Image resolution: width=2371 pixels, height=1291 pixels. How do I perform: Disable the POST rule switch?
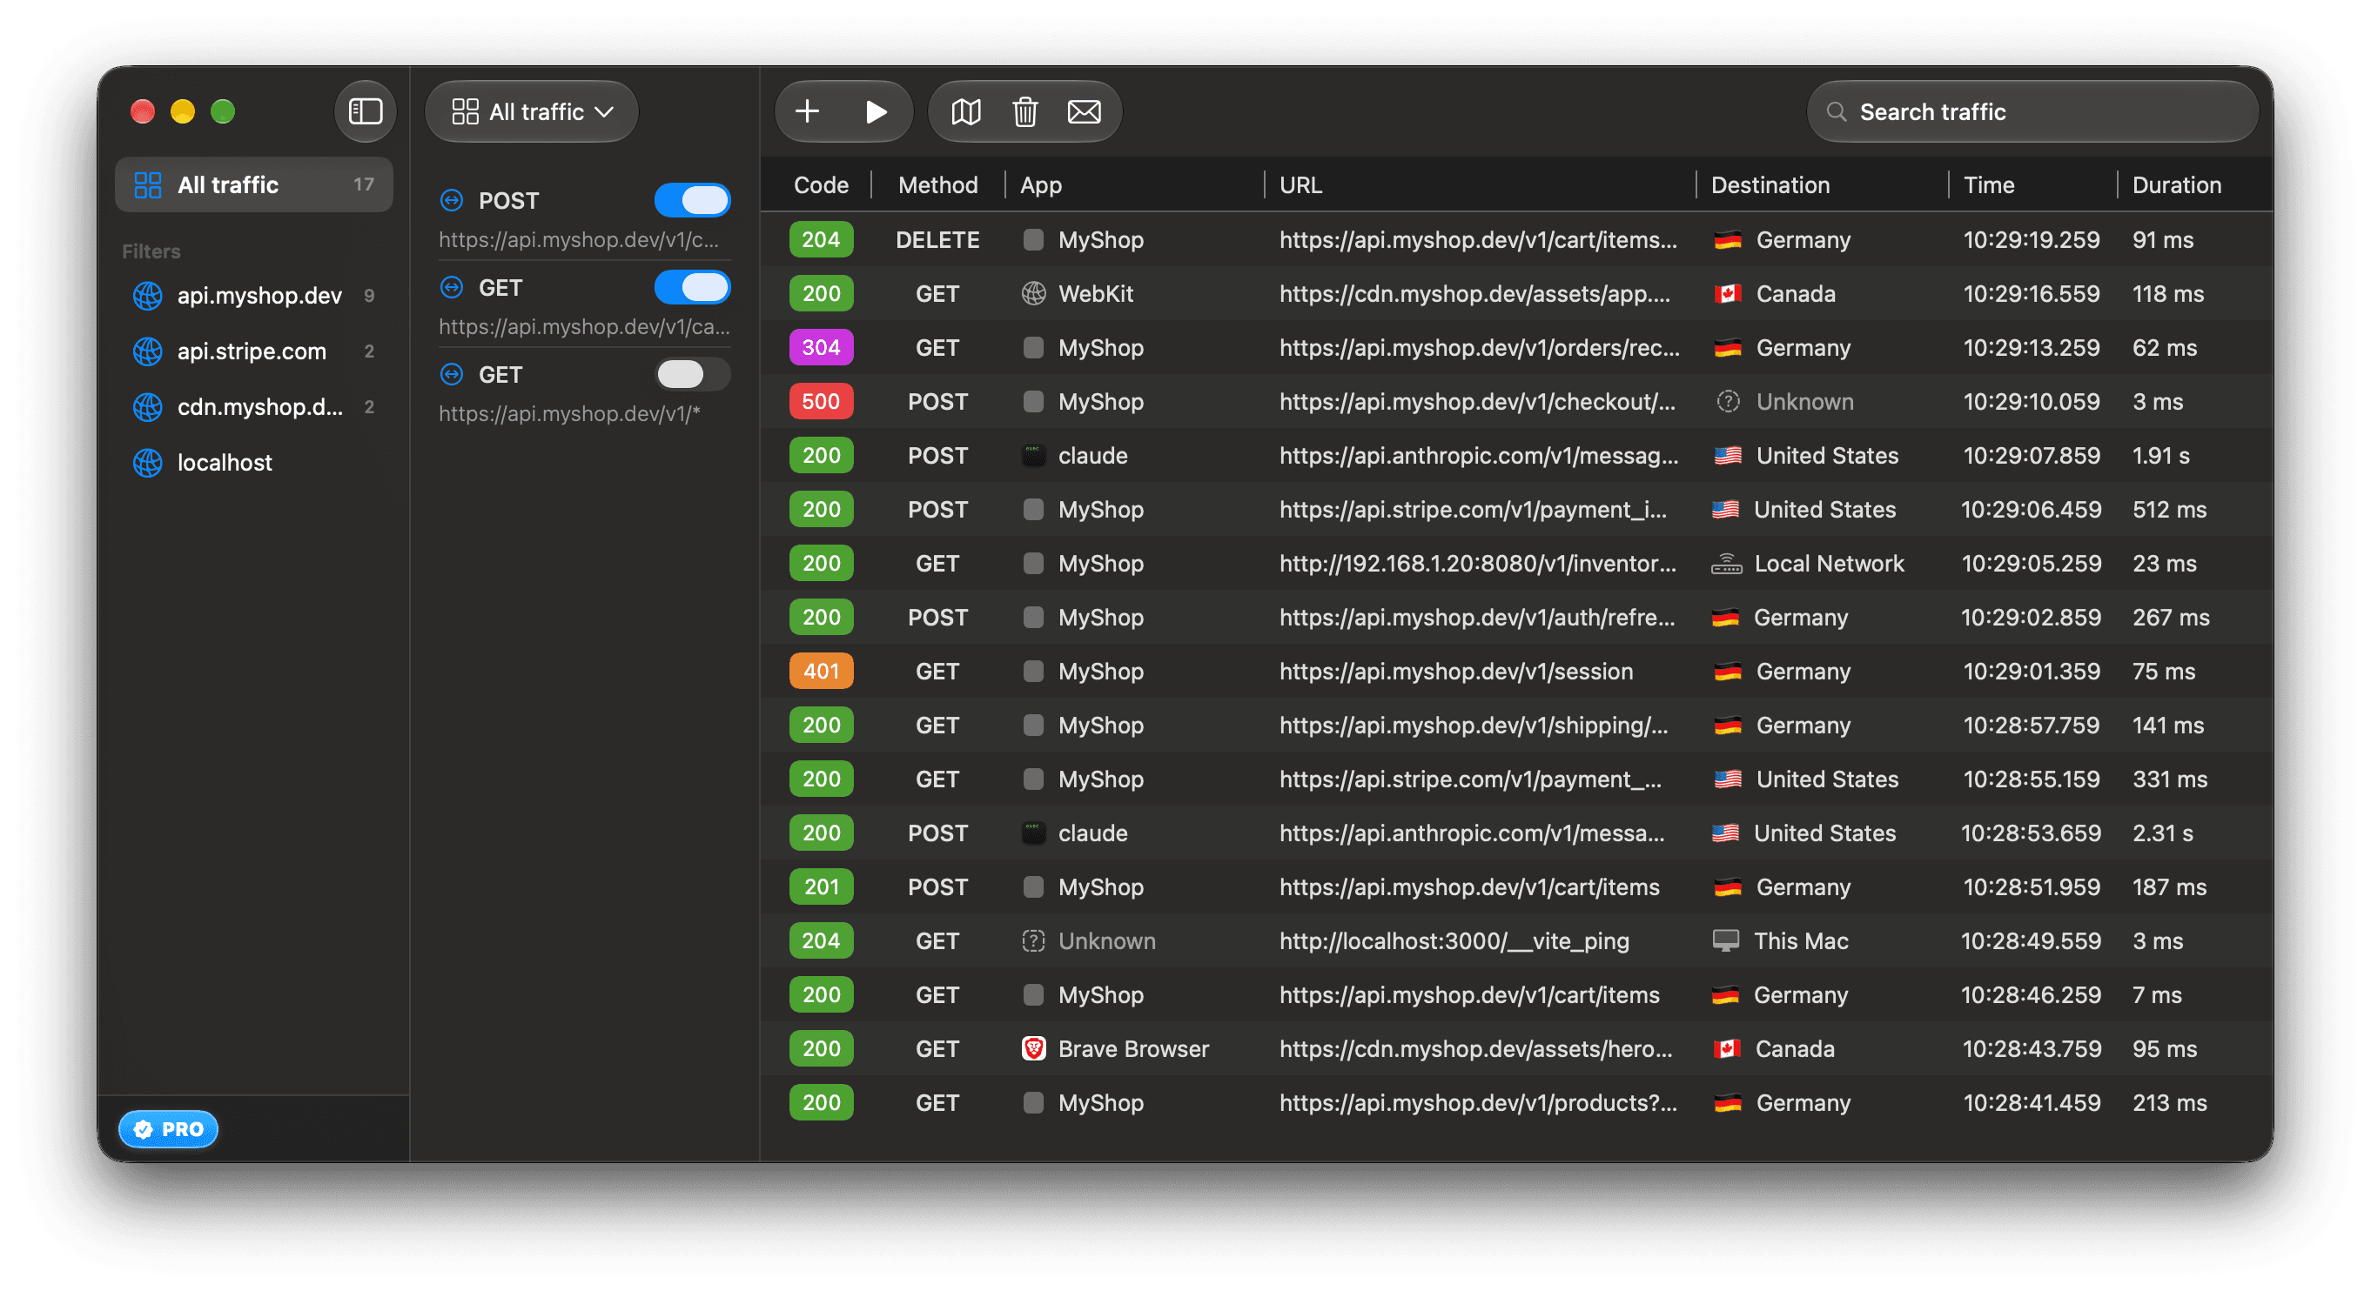click(x=692, y=200)
